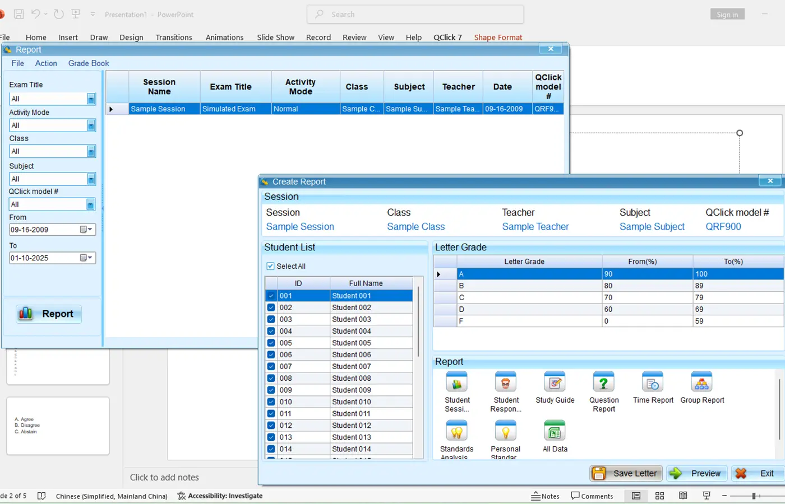Expand the Subject filter dropdown
The height and width of the screenshot is (504, 785).
click(91, 179)
